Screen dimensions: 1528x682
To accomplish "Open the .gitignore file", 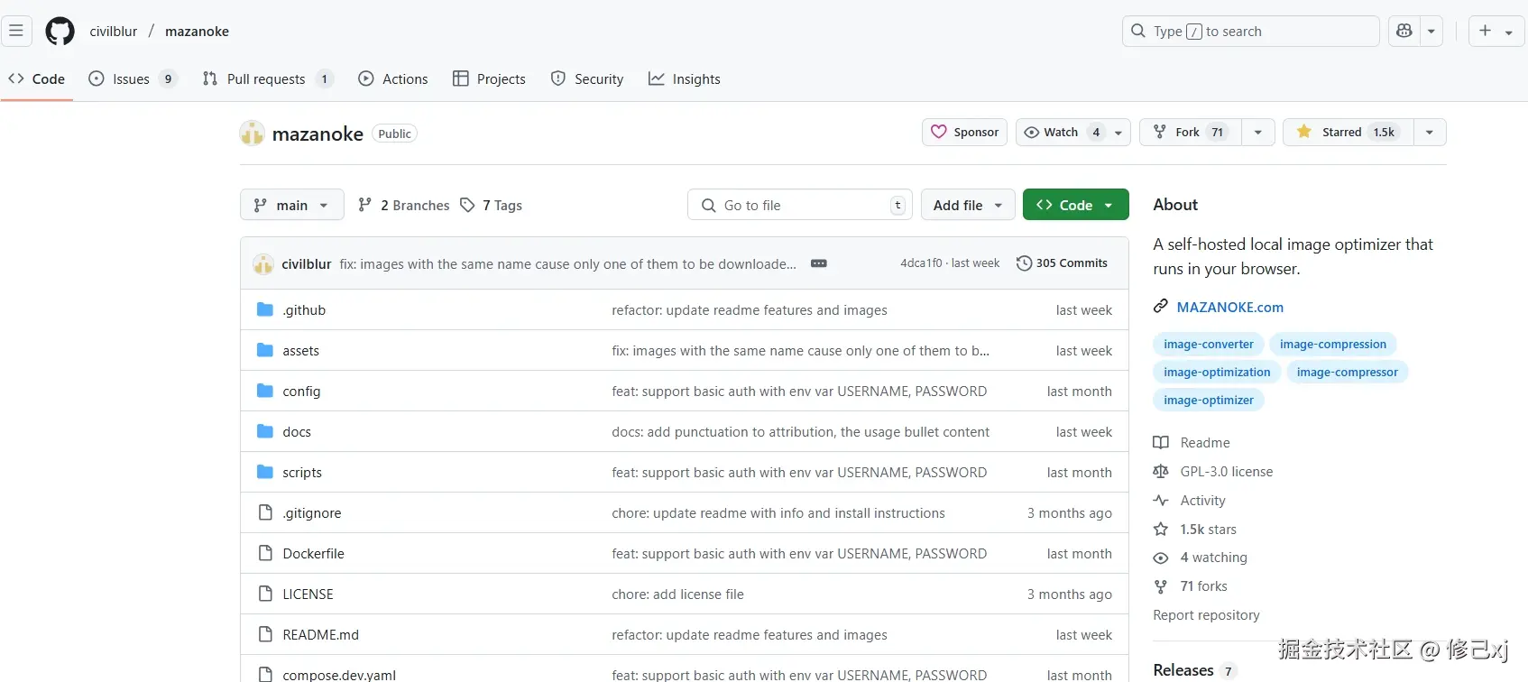I will 311,512.
